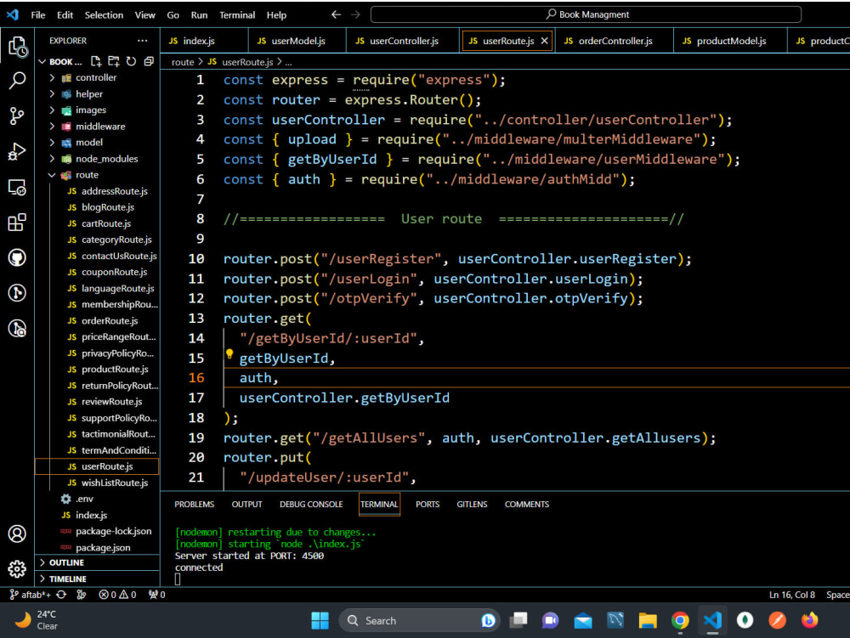
Task: Switch to the productModel.js tab
Action: point(730,41)
